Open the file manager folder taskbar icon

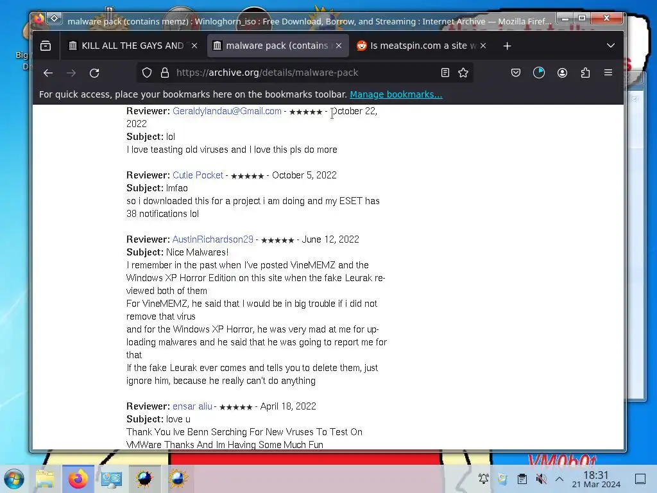(x=45, y=479)
